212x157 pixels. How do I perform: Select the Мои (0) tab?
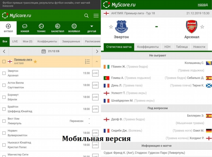[x=28, y=41]
